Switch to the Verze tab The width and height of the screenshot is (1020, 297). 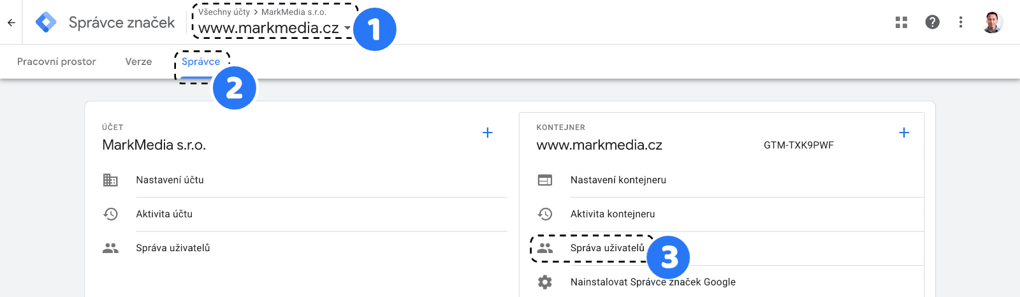138,62
